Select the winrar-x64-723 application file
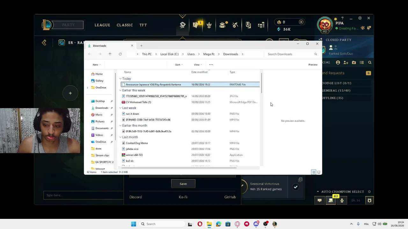 pos(190,155)
